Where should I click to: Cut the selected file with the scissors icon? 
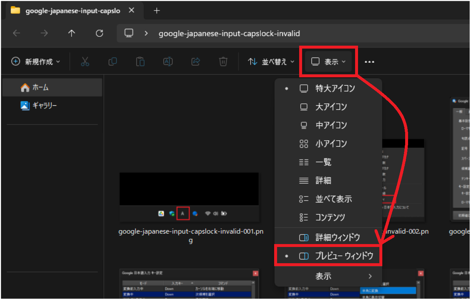(85, 61)
